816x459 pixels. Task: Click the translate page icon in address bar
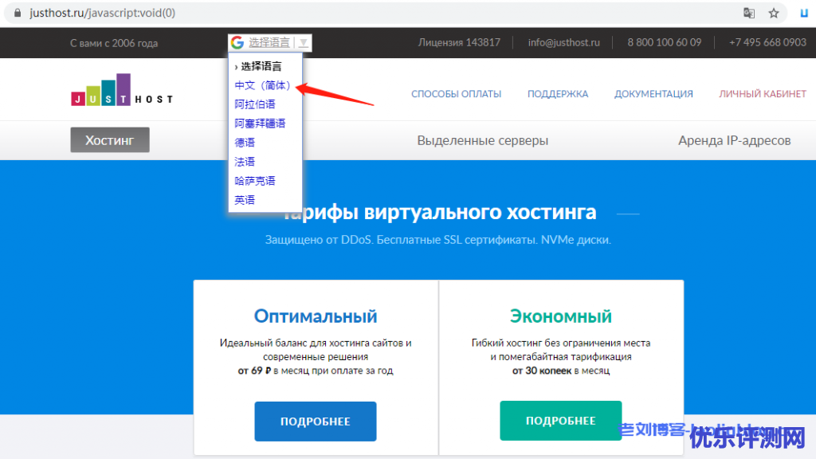coord(749,13)
